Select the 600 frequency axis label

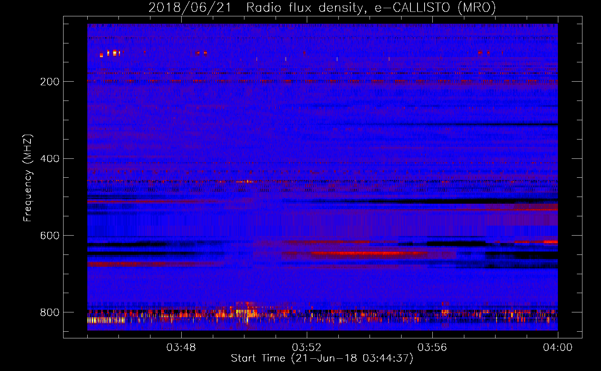click(x=49, y=236)
